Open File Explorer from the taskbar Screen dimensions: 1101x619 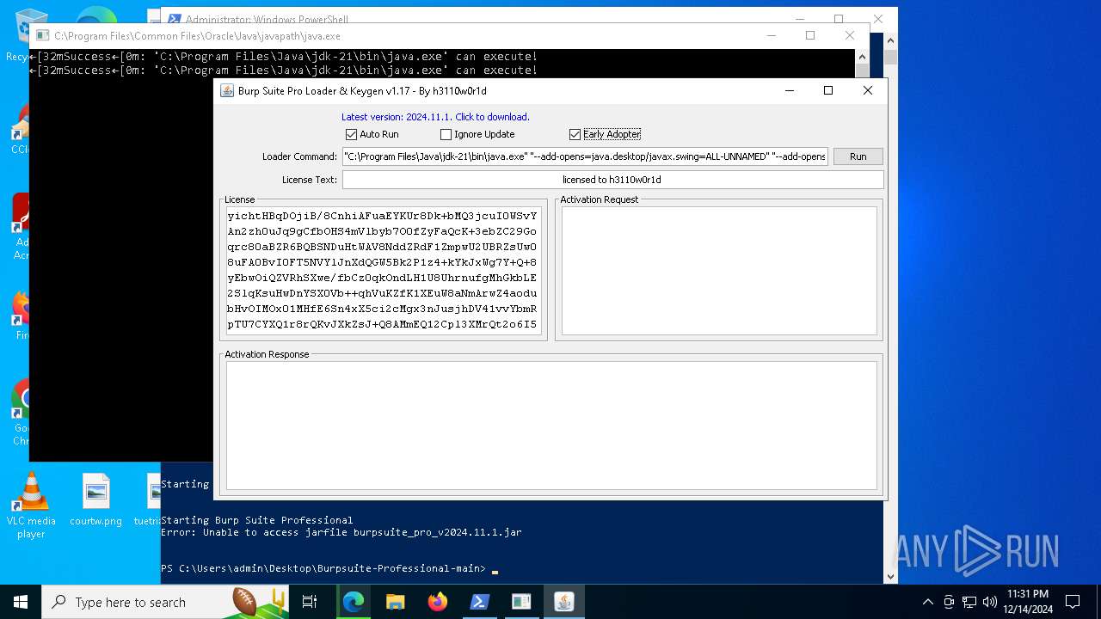(x=396, y=602)
